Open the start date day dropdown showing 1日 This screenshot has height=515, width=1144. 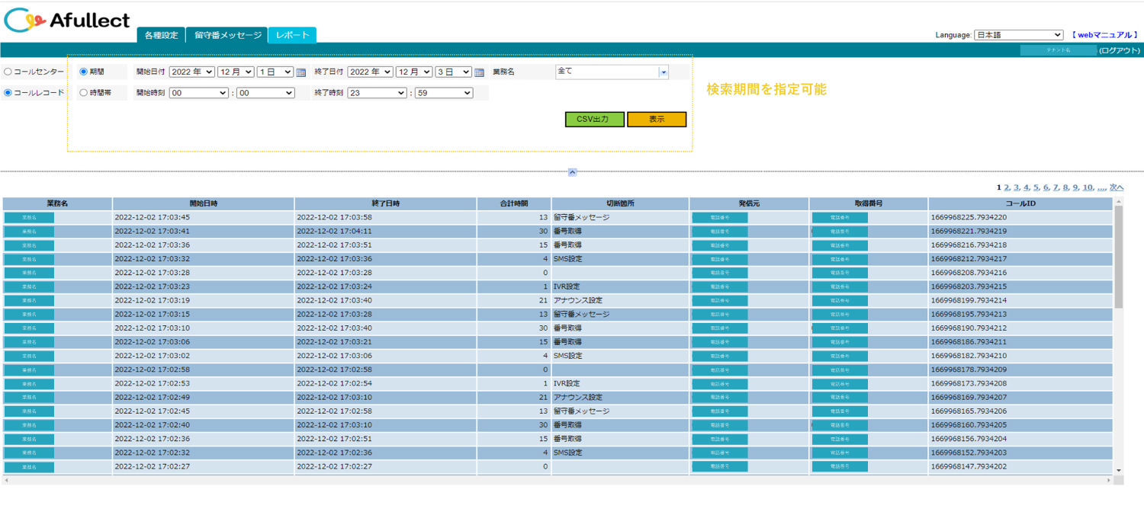tap(275, 72)
